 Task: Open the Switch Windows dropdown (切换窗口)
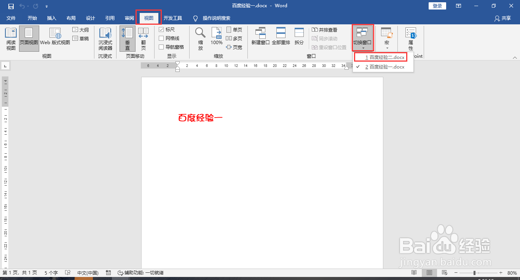pos(362,37)
